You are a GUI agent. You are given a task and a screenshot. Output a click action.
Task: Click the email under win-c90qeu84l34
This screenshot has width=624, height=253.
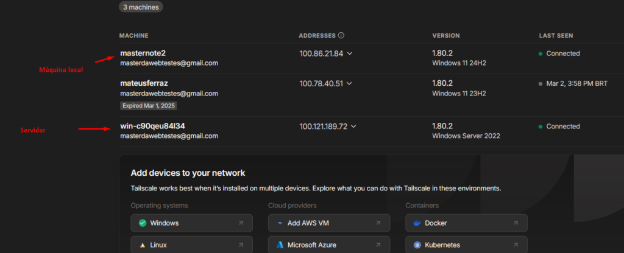tap(169, 136)
